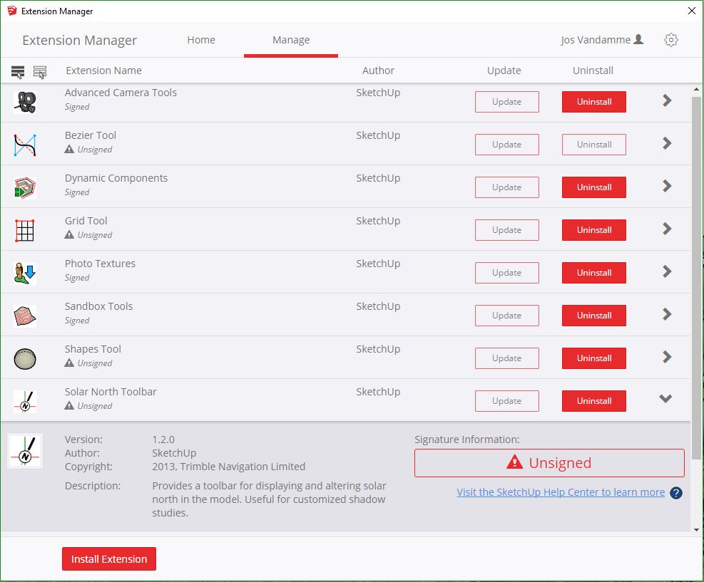704x582 pixels.
Task: Click Update for Photo Textures
Action: (x=507, y=273)
